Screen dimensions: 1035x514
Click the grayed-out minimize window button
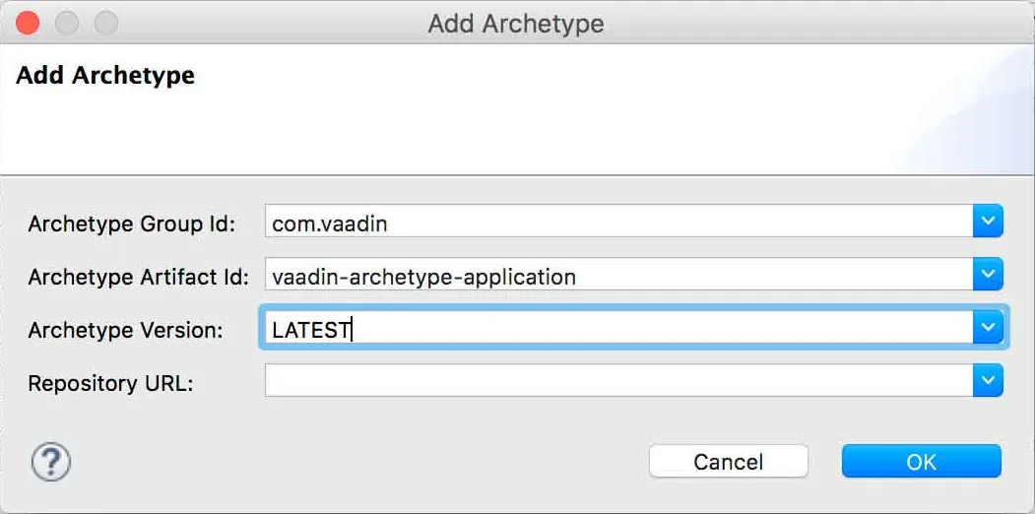[66, 23]
